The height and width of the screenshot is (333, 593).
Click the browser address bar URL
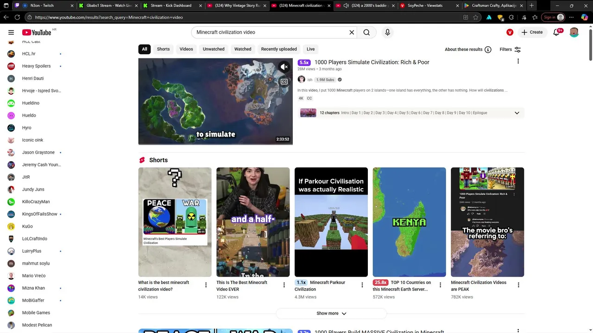(109, 17)
